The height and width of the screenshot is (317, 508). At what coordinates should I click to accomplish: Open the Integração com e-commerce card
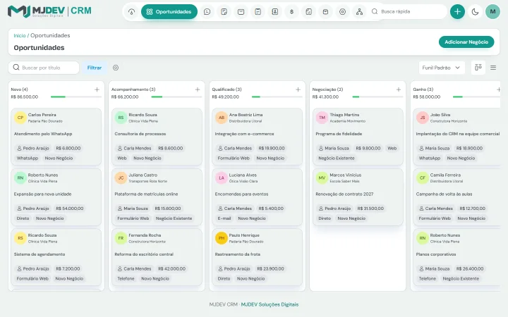coord(258,137)
